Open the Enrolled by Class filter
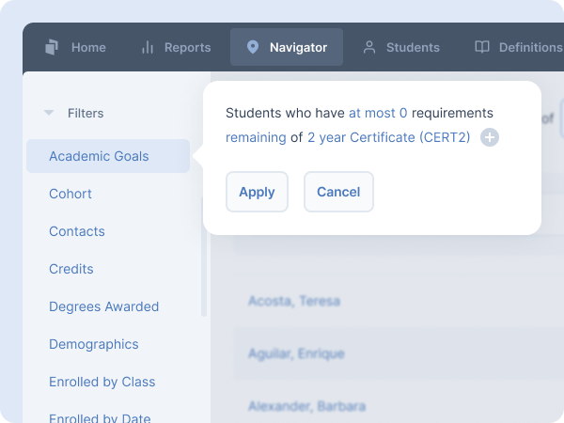The height and width of the screenshot is (423, 564). (x=102, y=382)
